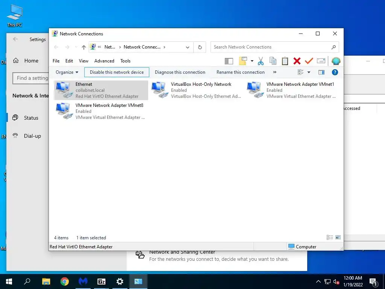
Task: Open the View menu
Action: 83,61
